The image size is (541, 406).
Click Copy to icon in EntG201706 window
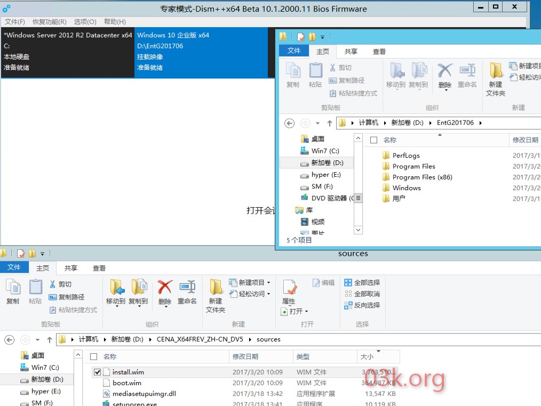point(419,70)
